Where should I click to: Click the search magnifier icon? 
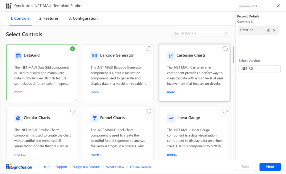[226, 34]
